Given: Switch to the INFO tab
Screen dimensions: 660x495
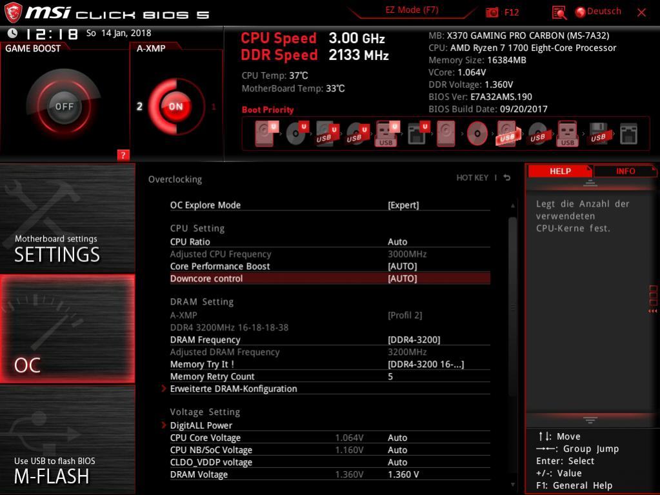Looking at the screenshot, I should [625, 171].
